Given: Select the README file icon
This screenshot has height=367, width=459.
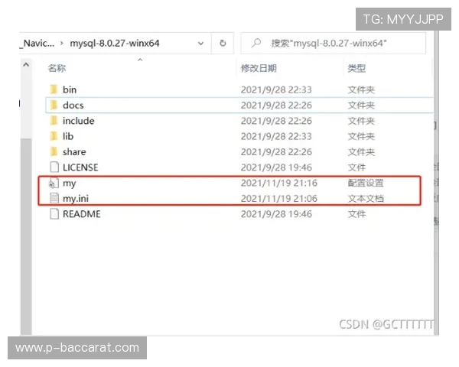Looking at the screenshot, I should [54, 213].
